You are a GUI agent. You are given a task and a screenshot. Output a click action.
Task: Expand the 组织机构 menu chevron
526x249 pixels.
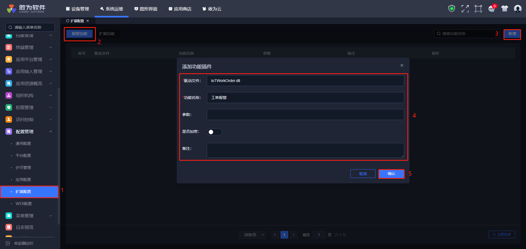pos(51,95)
